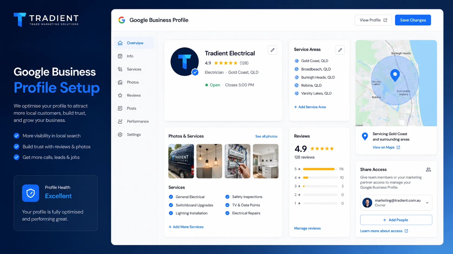Click the marketing@tradient.com.au owner avatar
This screenshot has width=453, height=254.
367,202
